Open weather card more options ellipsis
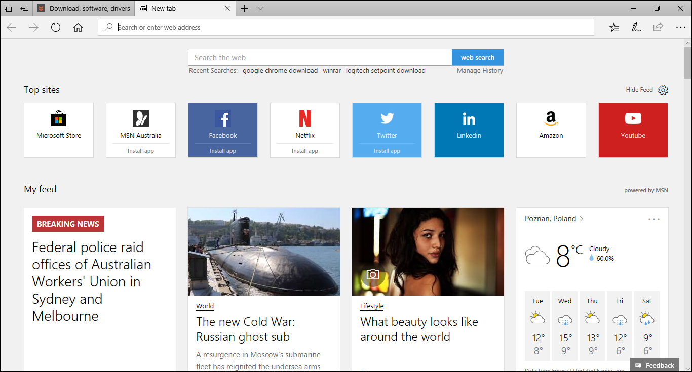692x372 pixels. click(x=654, y=219)
